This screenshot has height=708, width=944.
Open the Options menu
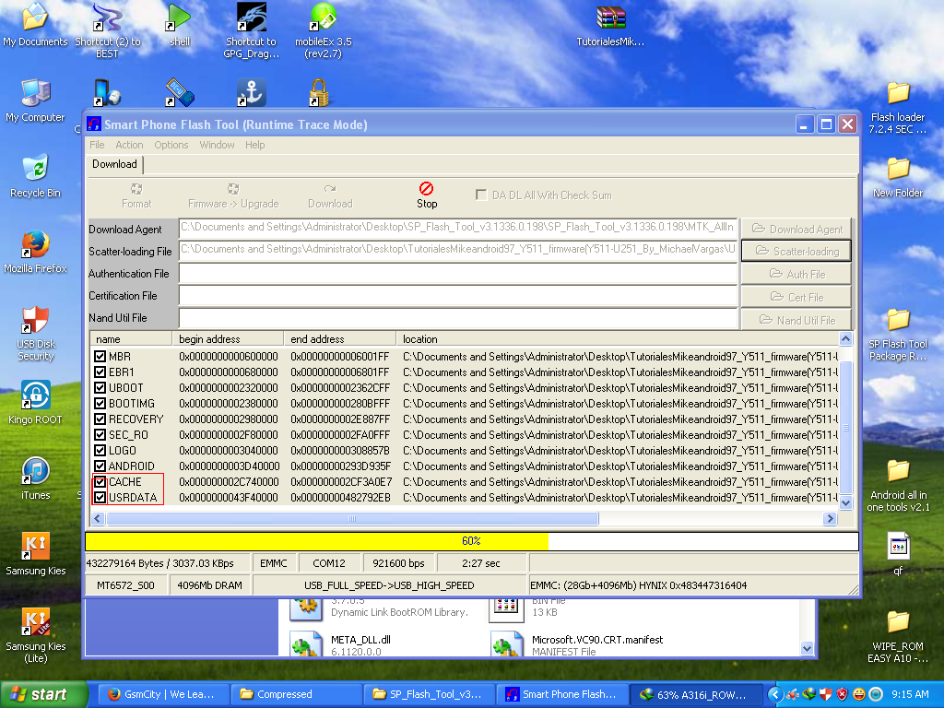pyautogui.click(x=171, y=145)
